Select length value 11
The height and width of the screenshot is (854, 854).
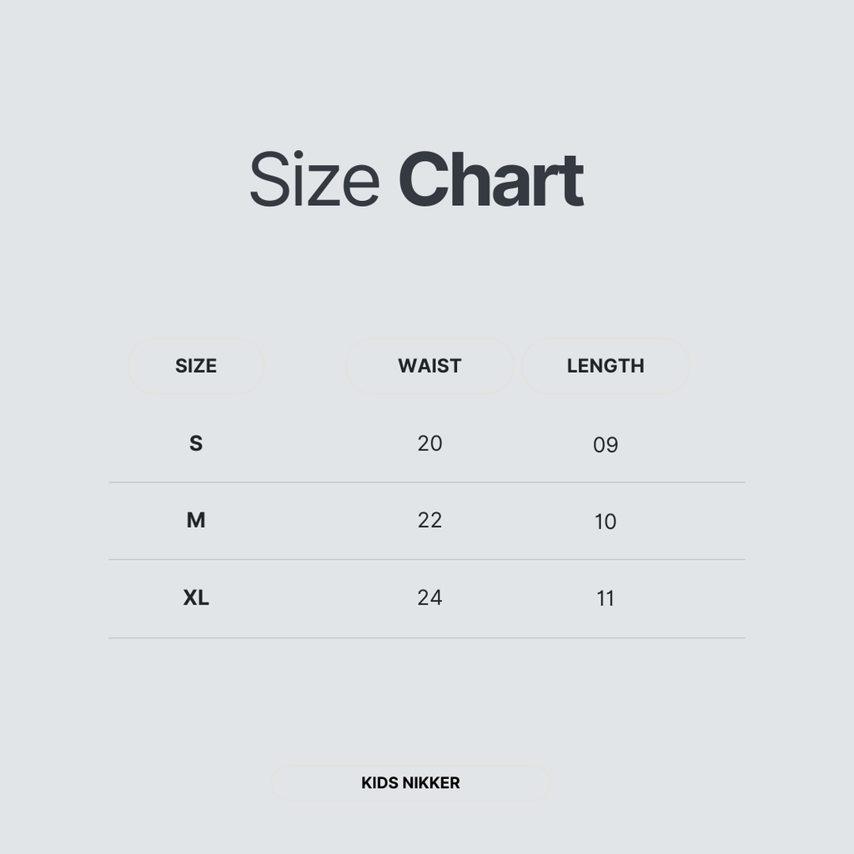point(605,599)
